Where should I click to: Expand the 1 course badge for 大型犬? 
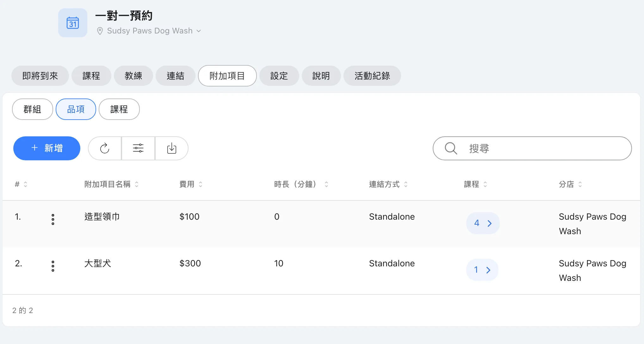[482, 270]
